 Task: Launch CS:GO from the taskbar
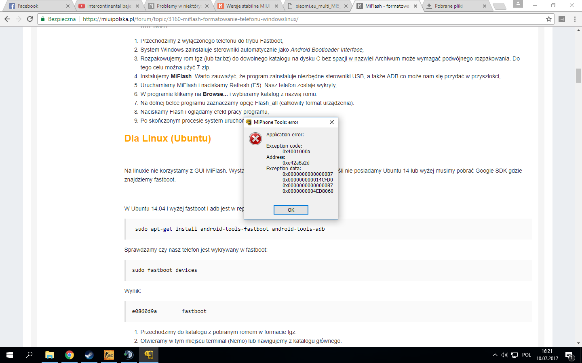pyautogui.click(x=109, y=355)
